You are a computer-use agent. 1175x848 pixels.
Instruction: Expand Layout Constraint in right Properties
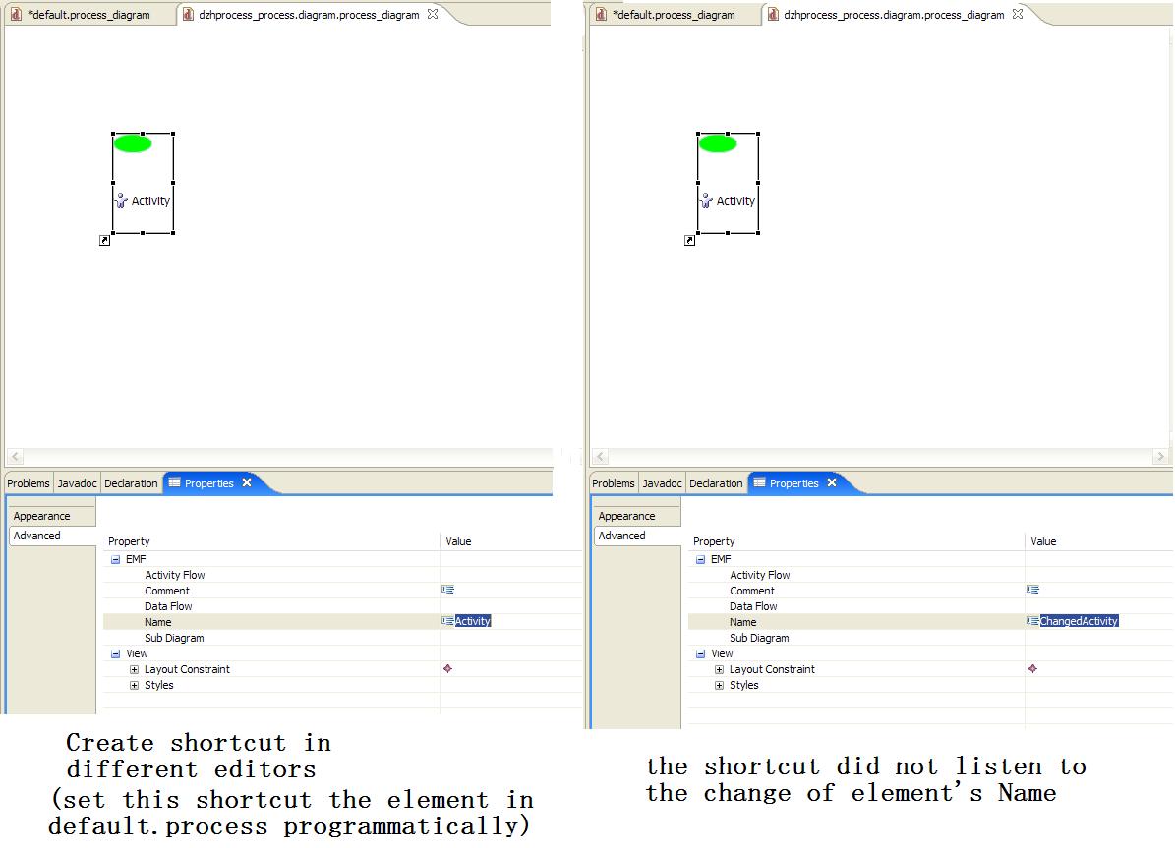pyautogui.click(x=720, y=670)
